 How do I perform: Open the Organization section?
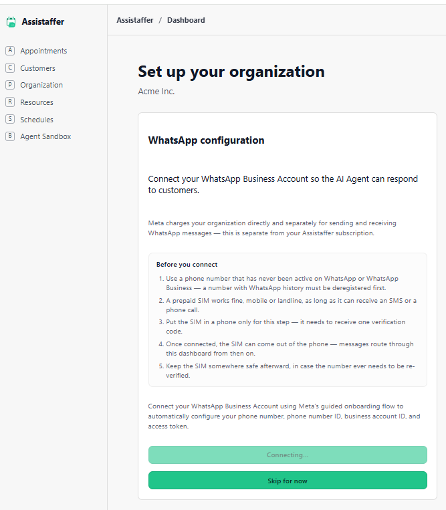click(41, 85)
